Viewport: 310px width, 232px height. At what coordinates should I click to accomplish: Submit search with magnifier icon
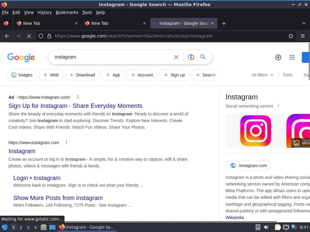point(203,57)
